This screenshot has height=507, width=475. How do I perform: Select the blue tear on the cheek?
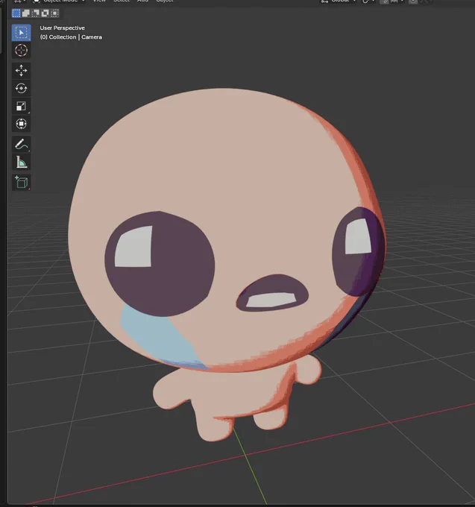click(x=162, y=339)
